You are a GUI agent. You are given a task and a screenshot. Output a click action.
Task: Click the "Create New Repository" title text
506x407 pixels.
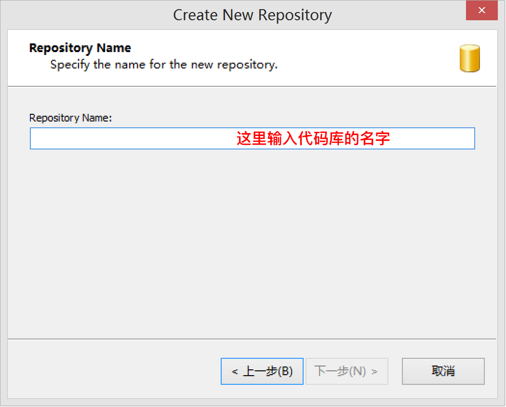click(x=252, y=15)
